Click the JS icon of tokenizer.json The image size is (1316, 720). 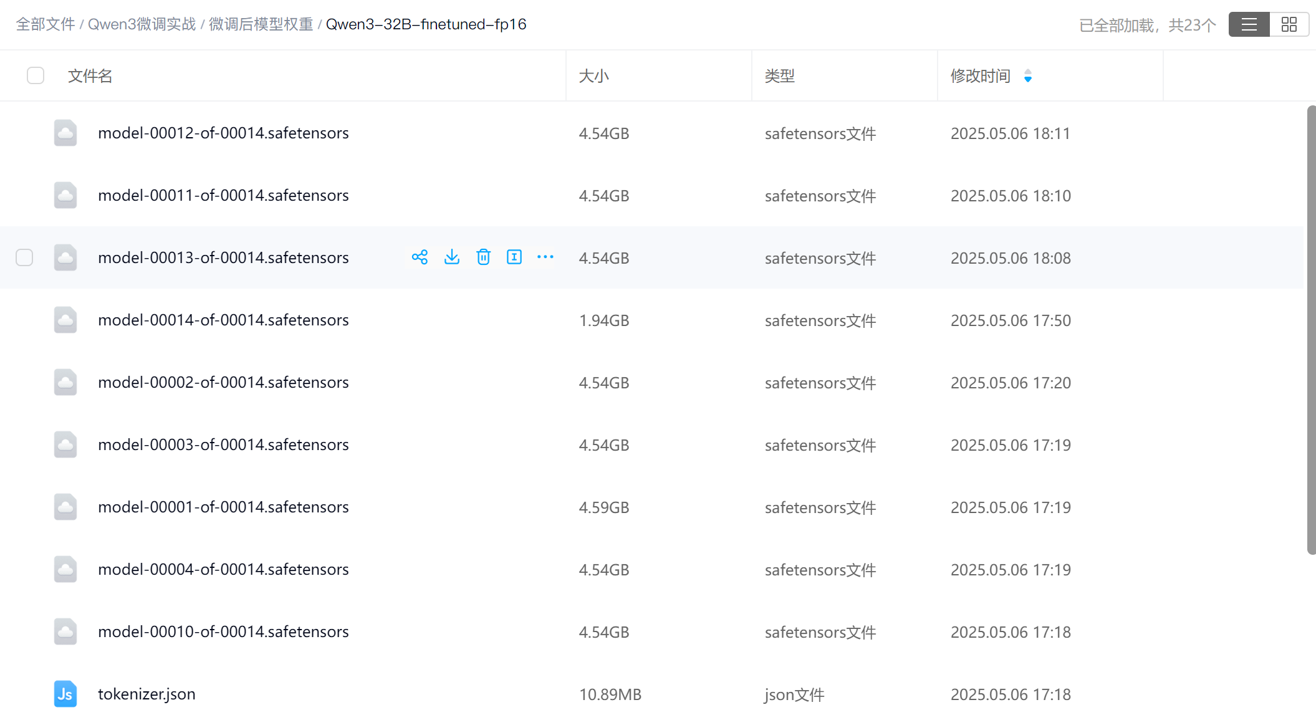[x=65, y=694]
